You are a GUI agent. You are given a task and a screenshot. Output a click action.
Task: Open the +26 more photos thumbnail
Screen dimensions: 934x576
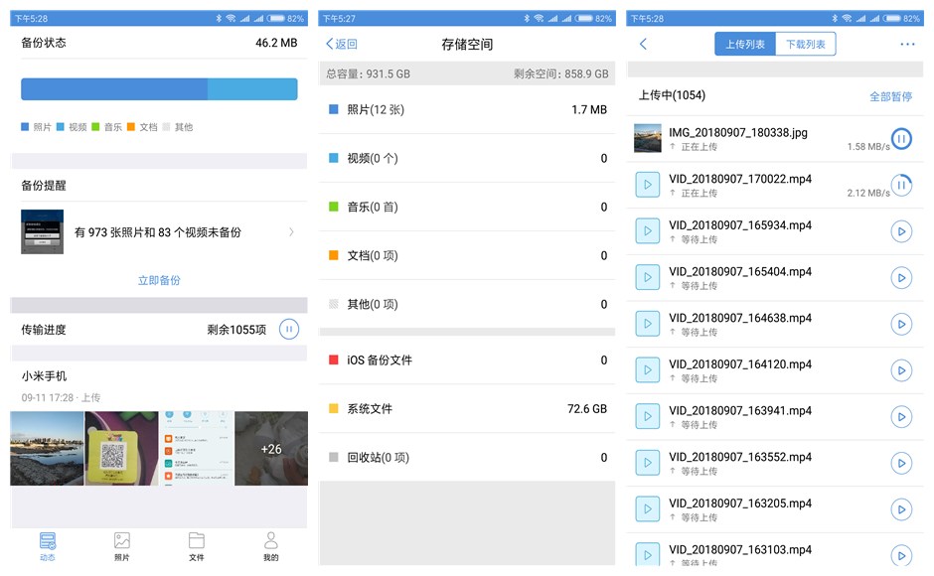pyautogui.click(x=271, y=449)
